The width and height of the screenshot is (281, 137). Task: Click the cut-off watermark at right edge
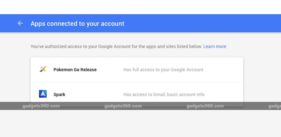pyautogui.click(x=275, y=106)
